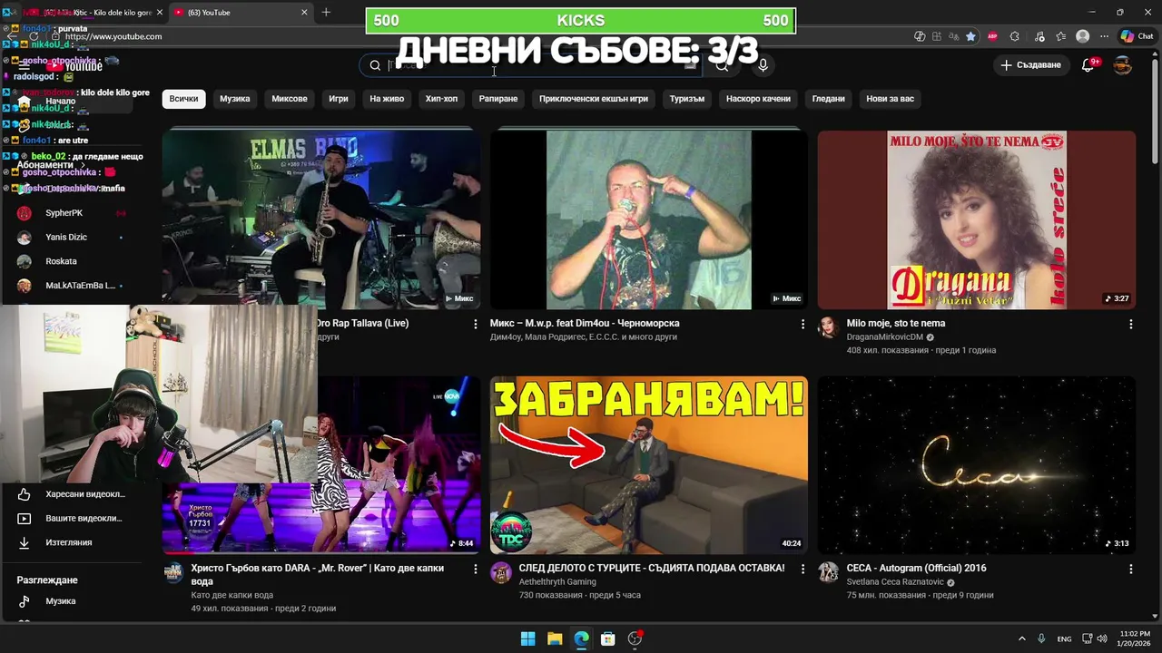1162x653 pixels.
Task: Open the YouTube account avatar menu
Action: click(1123, 65)
